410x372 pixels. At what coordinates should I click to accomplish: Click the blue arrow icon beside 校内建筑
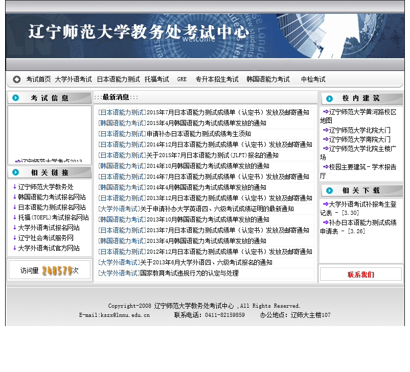coord(329,98)
